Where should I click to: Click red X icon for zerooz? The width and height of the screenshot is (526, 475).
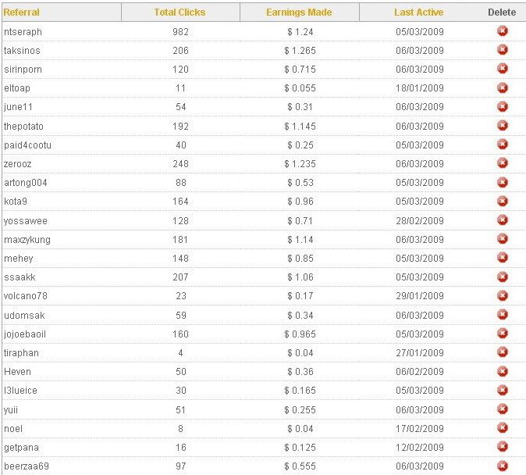[x=502, y=163]
